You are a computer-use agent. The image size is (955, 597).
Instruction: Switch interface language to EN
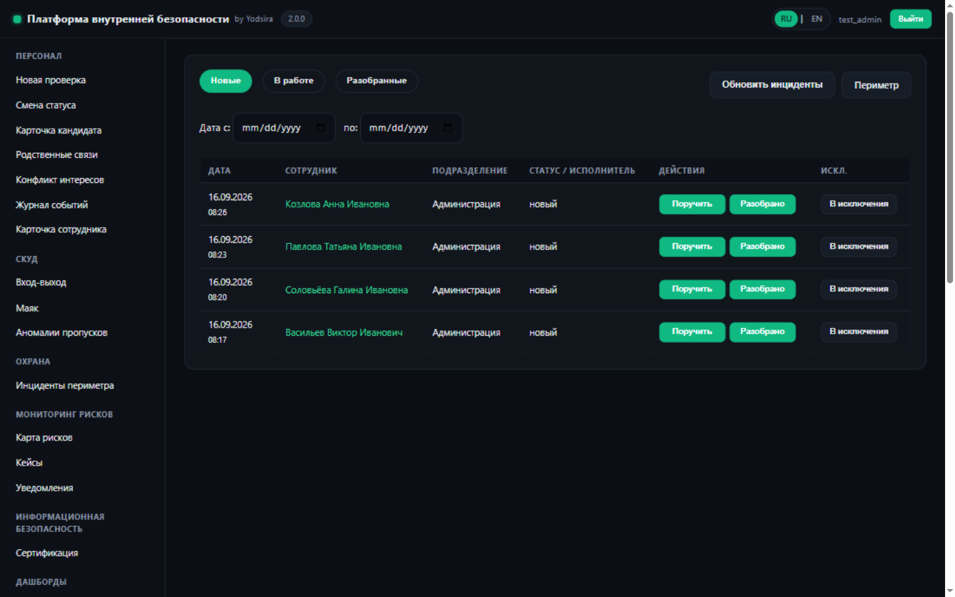[817, 19]
